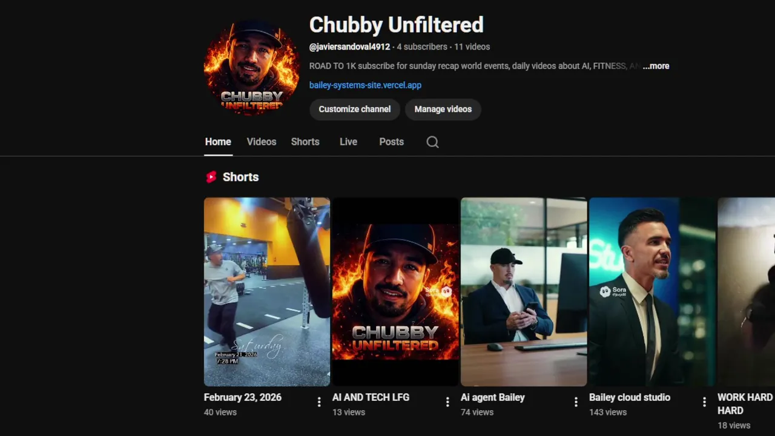Click the Manage videos button

click(x=443, y=109)
